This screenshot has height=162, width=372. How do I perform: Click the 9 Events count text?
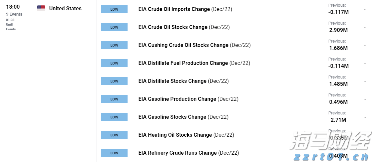click(14, 14)
